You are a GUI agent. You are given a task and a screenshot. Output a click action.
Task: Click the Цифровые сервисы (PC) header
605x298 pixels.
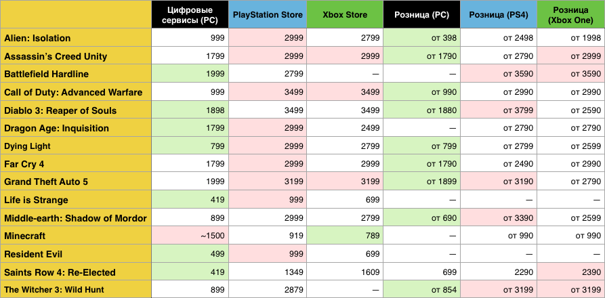coord(189,14)
